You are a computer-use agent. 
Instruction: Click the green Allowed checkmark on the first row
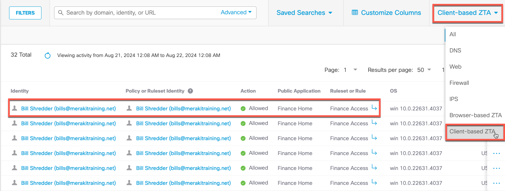coord(243,108)
